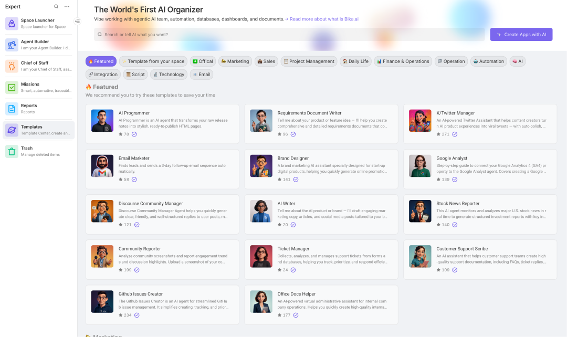
Task: Open Agent Builder from the sidebar icon
Action: [x=12, y=45]
